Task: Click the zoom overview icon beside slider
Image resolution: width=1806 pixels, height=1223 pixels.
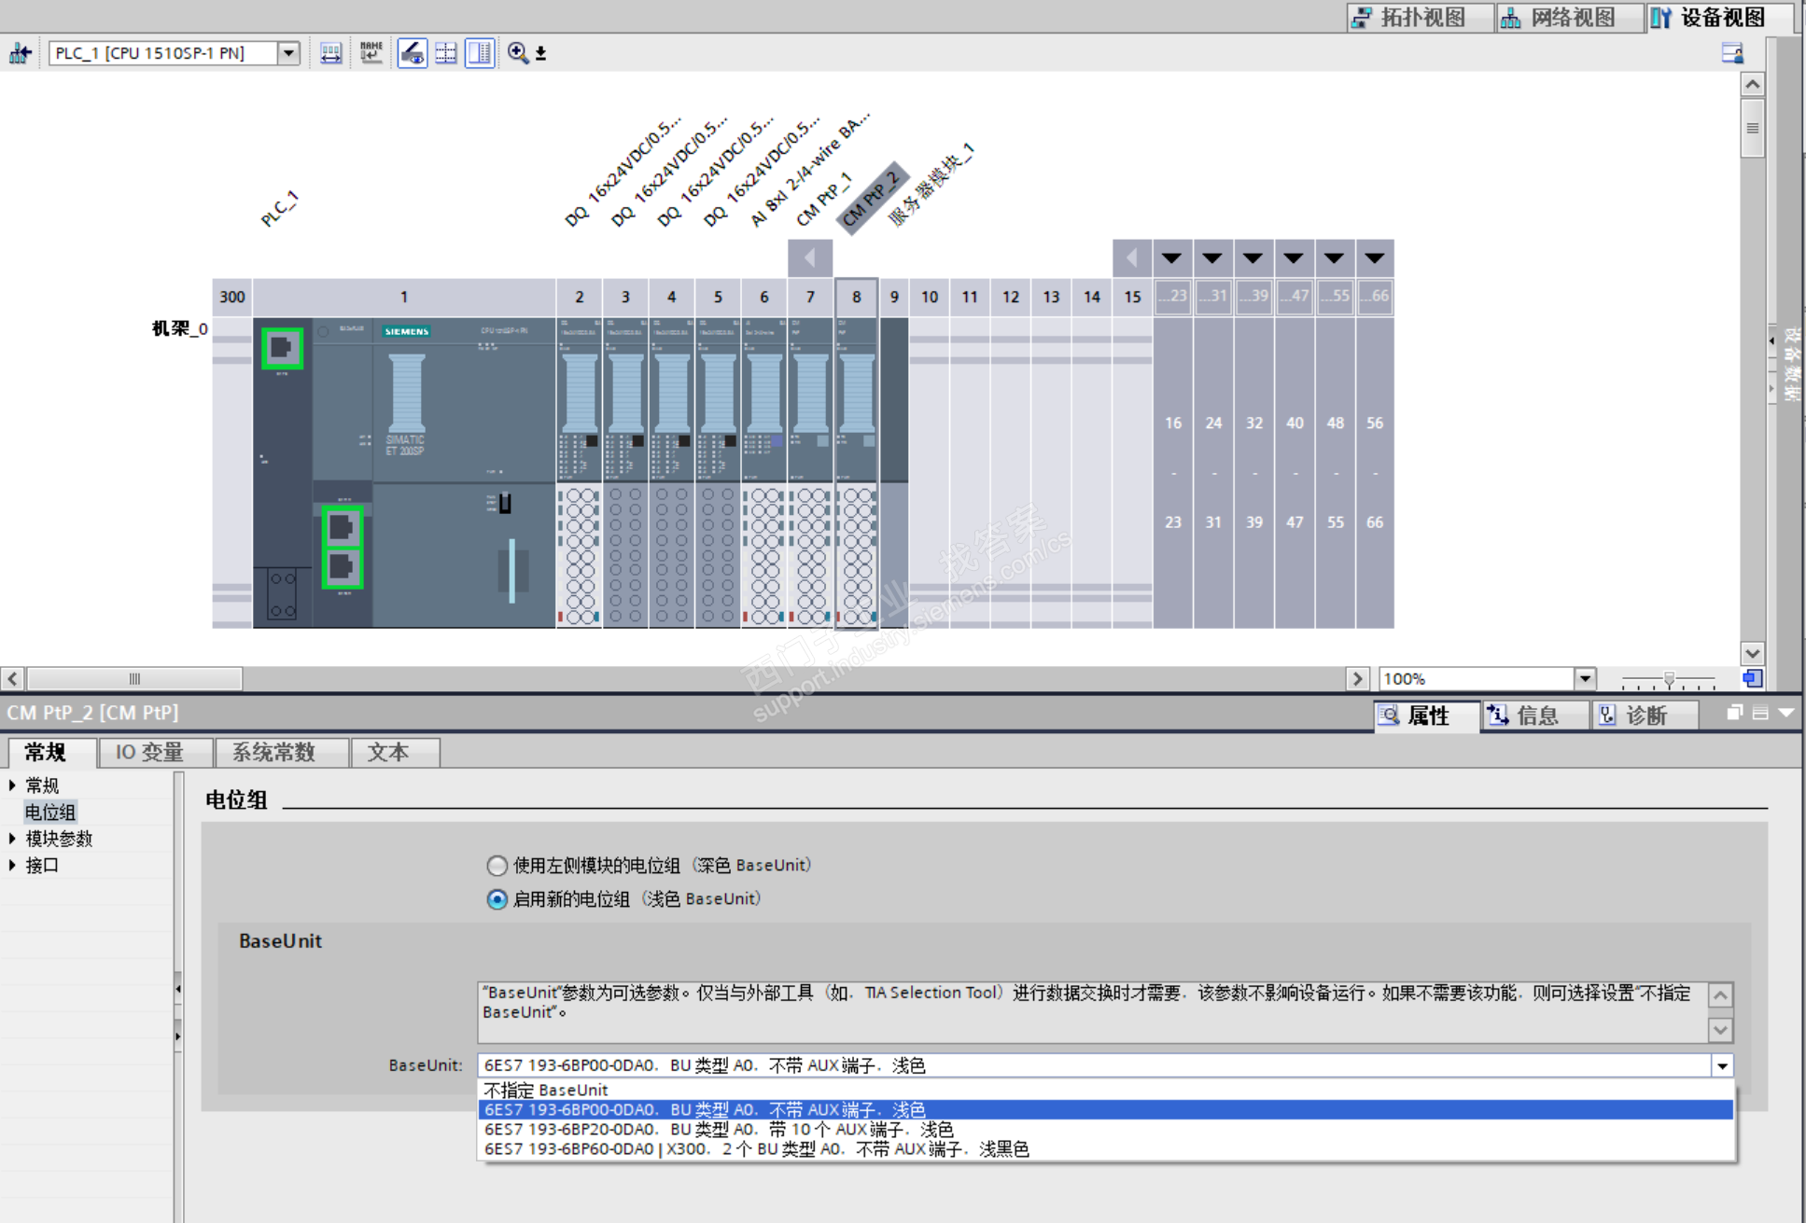Action: (1752, 678)
